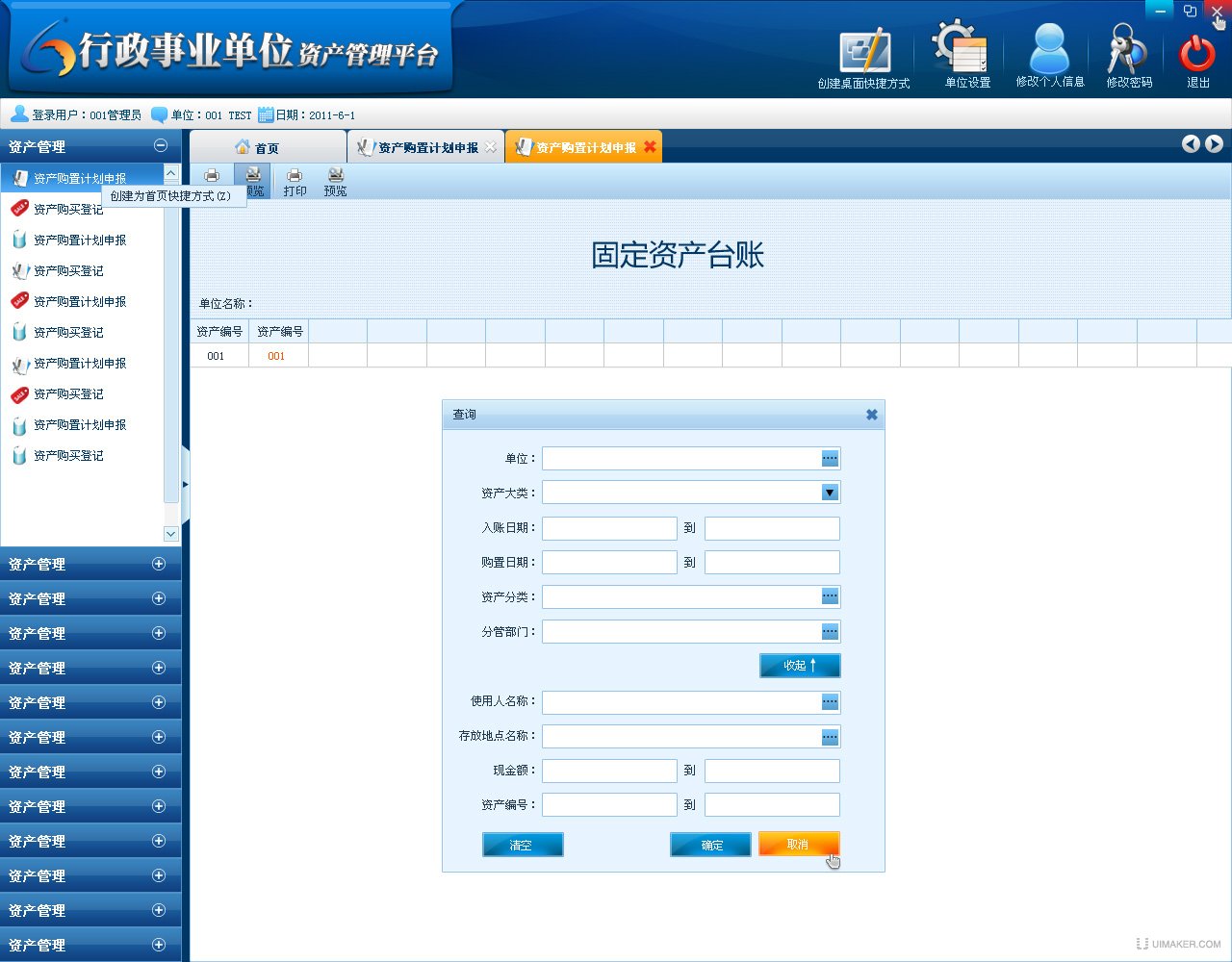Image resolution: width=1232 pixels, height=962 pixels.
Task: Click the 资产编号 starting number field in dialog
Action: point(609,804)
